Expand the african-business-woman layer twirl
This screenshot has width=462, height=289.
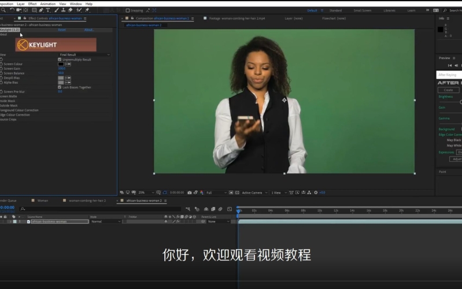pyautogui.click(x=10, y=221)
